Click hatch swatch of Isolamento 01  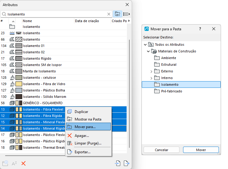pyautogui.click(x=19, y=46)
